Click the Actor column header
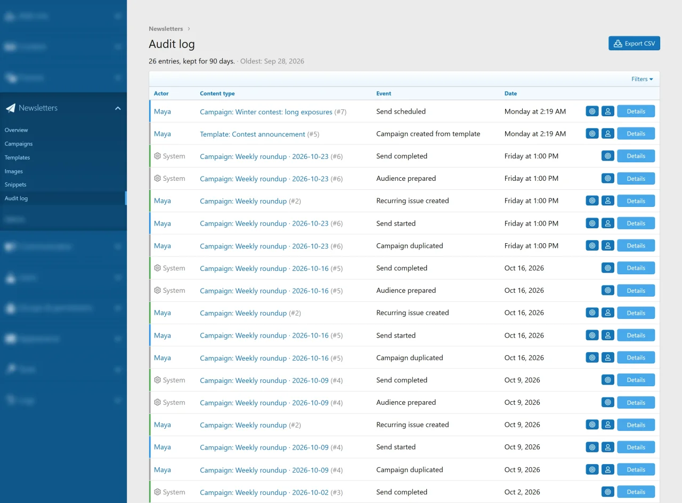Viewport: 682px width, 503px height. coord(161,93)
